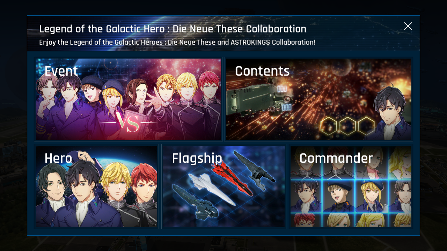
Task: Open the Contents banner
Action: pyautogui.click(x=318, y=99)
